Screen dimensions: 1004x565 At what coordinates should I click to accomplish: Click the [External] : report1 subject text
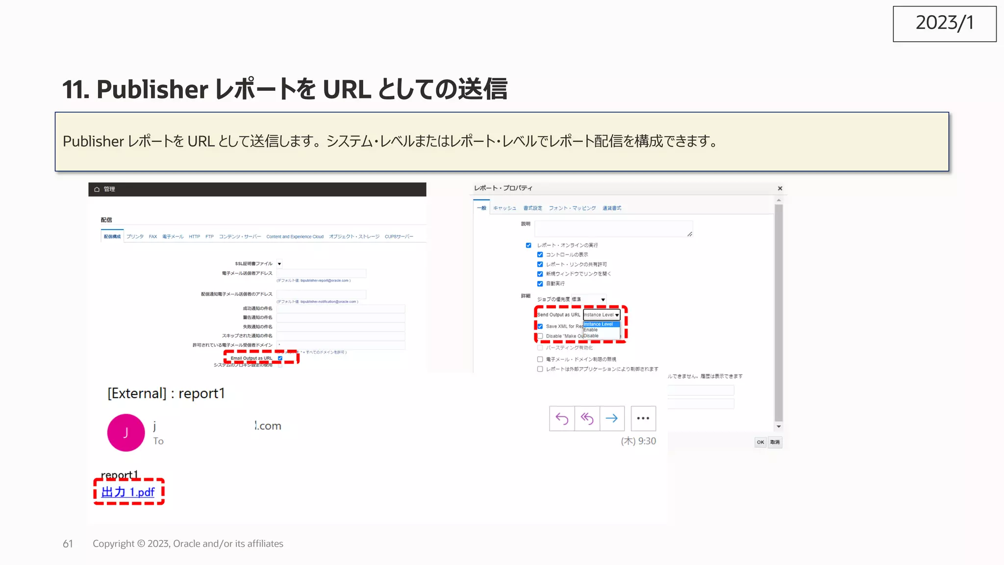coord(166,393)
